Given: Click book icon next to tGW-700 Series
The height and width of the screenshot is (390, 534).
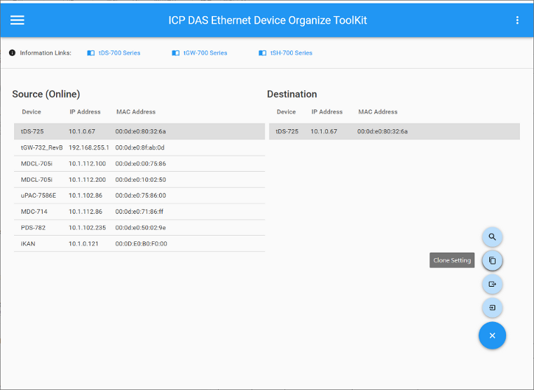Looking at the screenshot, I should [x=175, y=53].
